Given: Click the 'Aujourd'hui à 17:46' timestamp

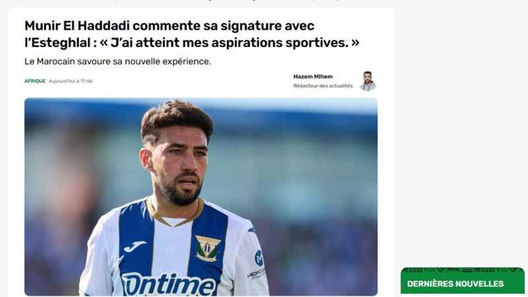Looking at the screenshot, I should coord(71,81).
